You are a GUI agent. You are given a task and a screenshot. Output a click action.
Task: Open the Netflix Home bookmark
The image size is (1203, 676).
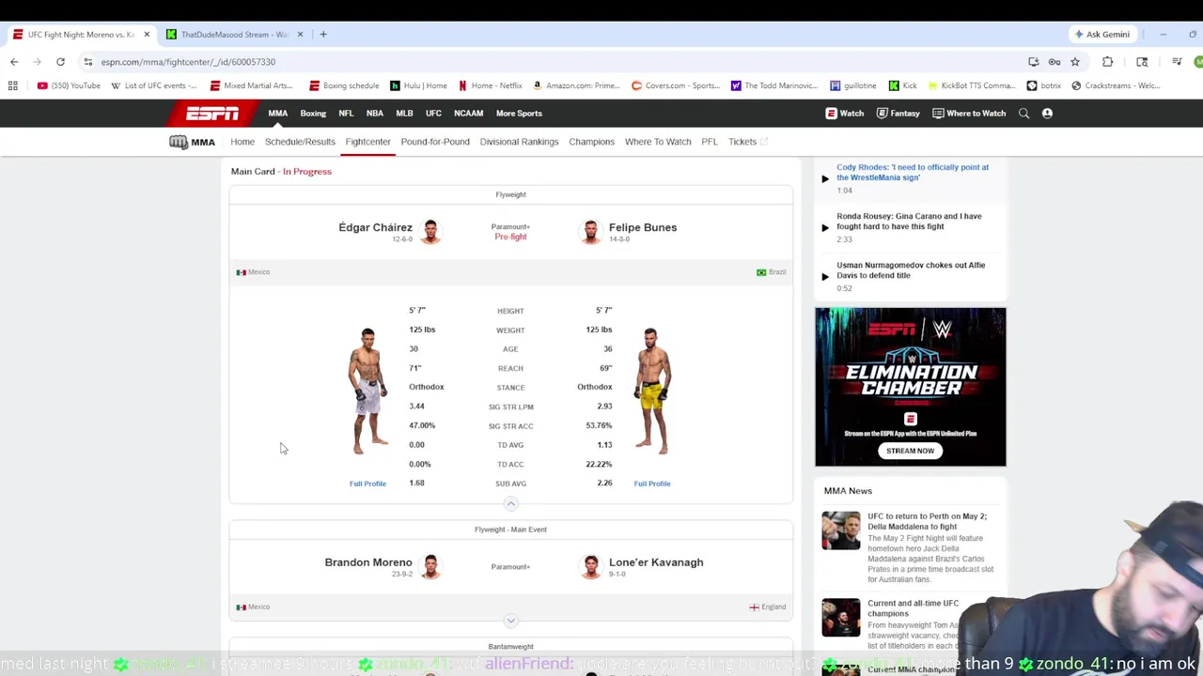[x=490, y=85]
